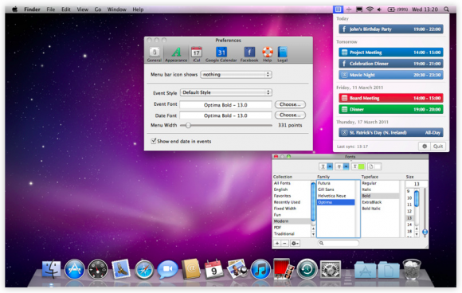Select the Modern collection in Fonts
This screenshot has width=462, height=293.
(292, 221)
